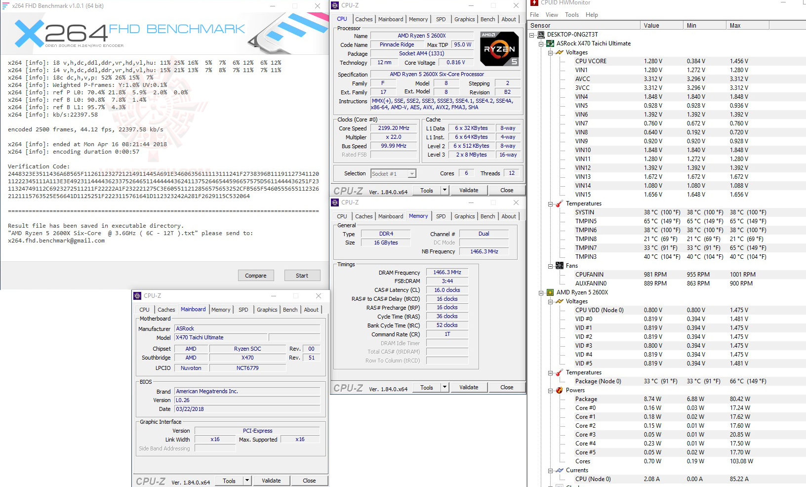Viewport: 806px width, 487px height.
Task: Open the File menu in HWMonitor
Action: 534,15
